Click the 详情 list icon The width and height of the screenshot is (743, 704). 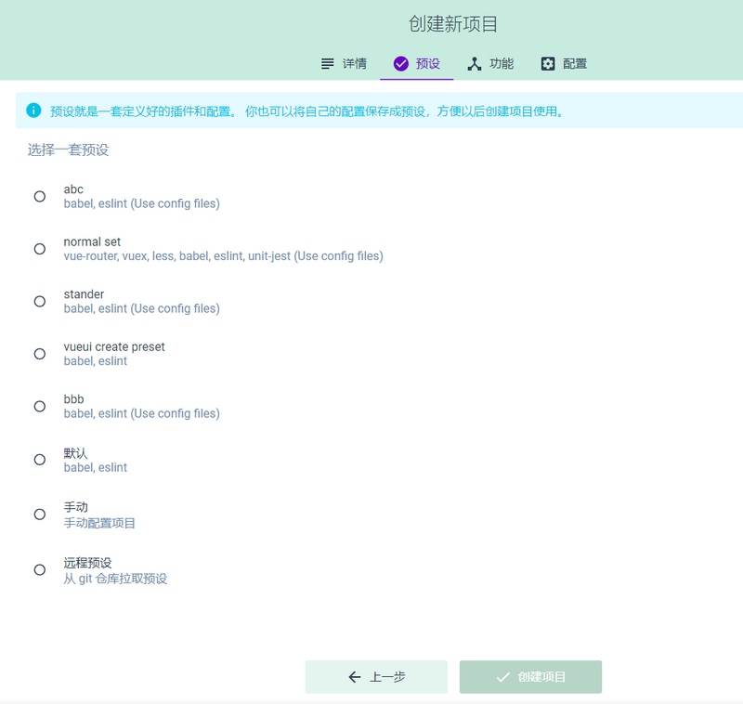pyautogui.click(x=327, y=63)
